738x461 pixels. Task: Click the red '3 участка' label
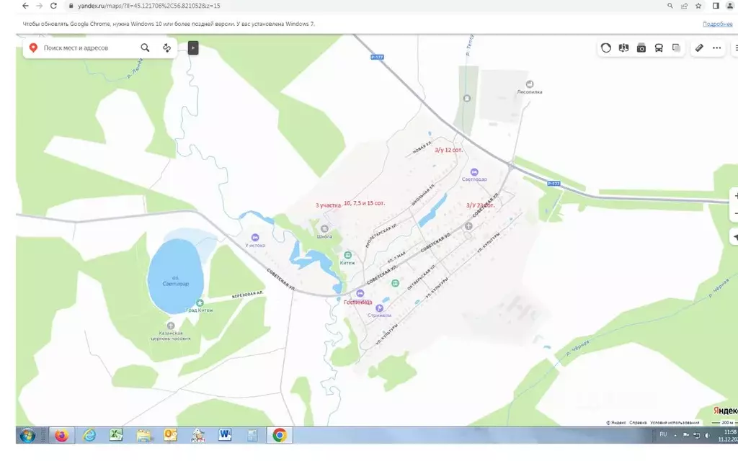tap(328, 205)
